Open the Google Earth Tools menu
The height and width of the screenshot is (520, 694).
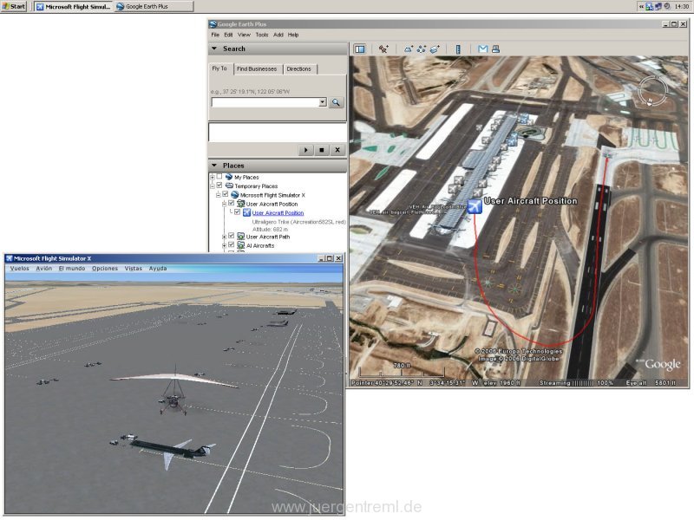point(262,35)
